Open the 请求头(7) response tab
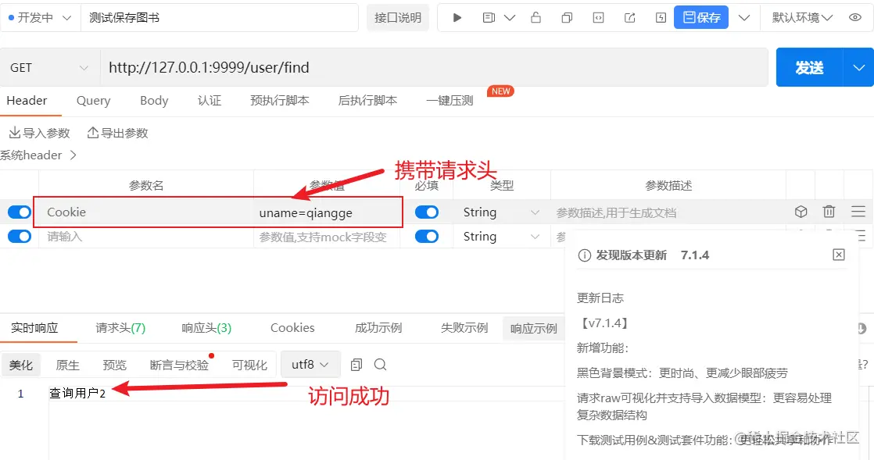 (119, 328)
